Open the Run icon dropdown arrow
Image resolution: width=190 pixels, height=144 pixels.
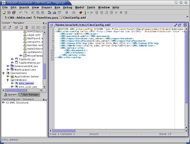(88, 12)
